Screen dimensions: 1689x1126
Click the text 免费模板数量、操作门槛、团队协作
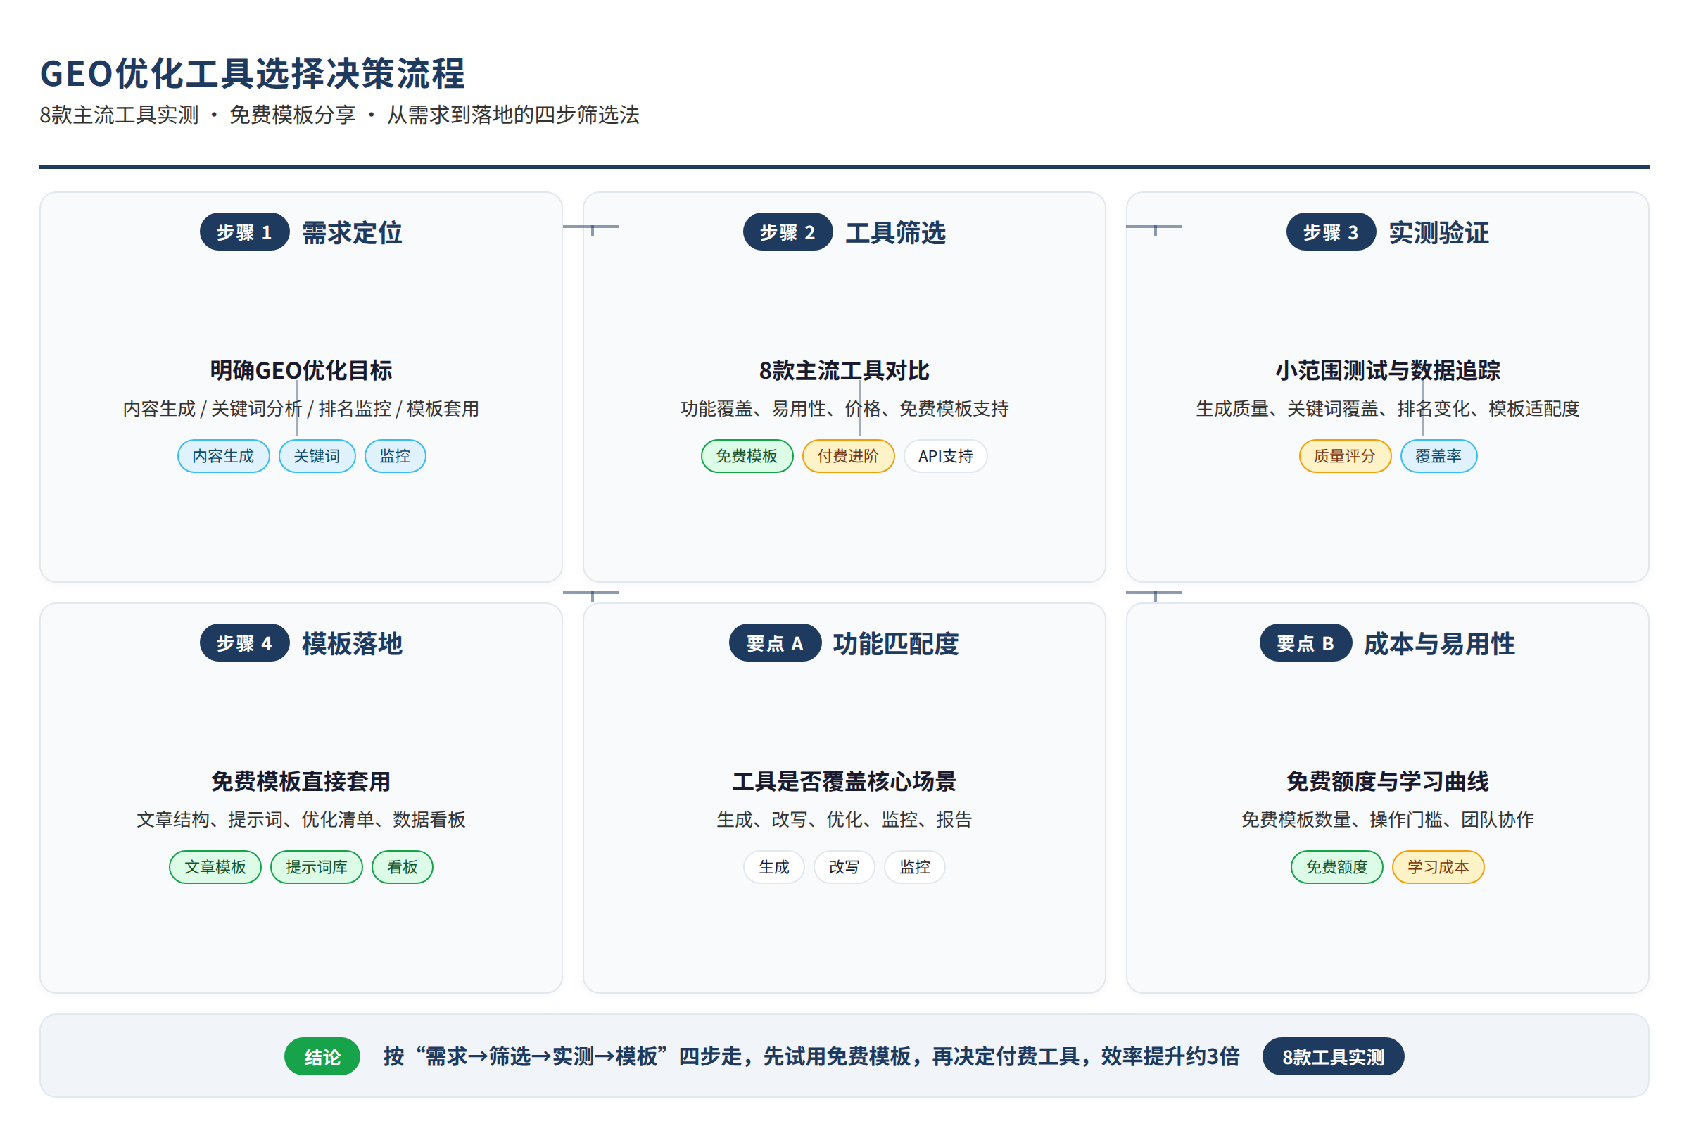pos(1388,819)
